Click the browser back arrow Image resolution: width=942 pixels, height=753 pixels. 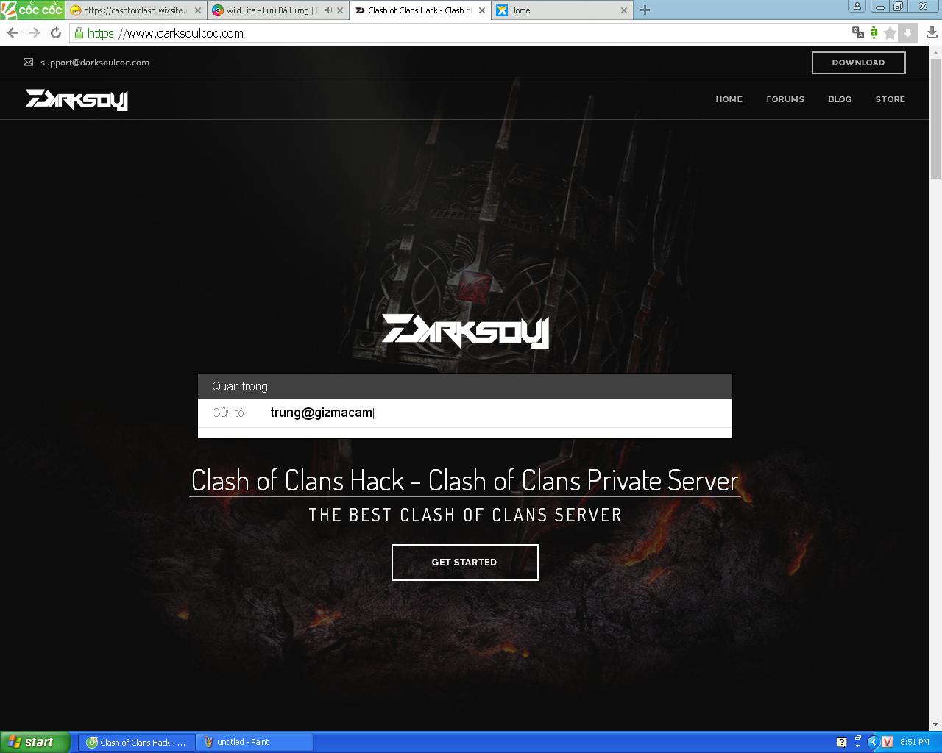[13, 32]
